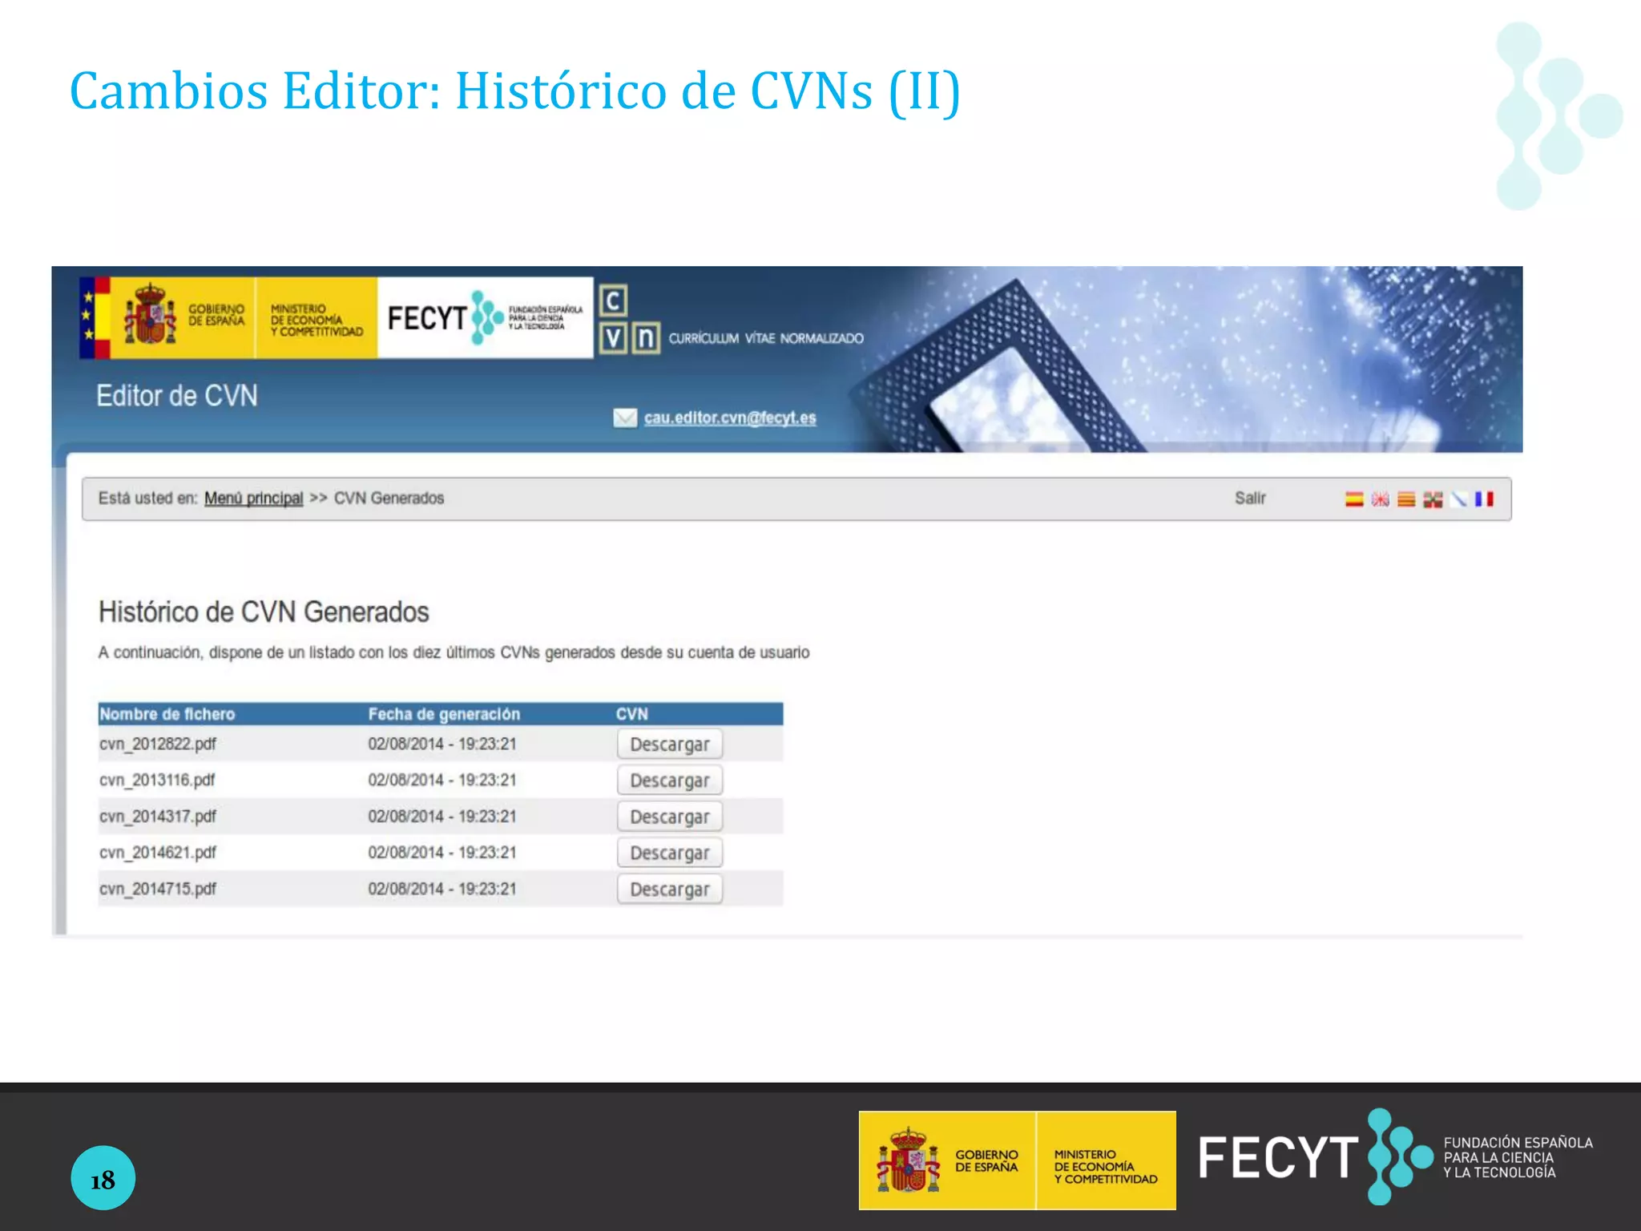Click the footer FECYT logo
Viewport: 1641px width, 1231px height.
(1395, 1157)
